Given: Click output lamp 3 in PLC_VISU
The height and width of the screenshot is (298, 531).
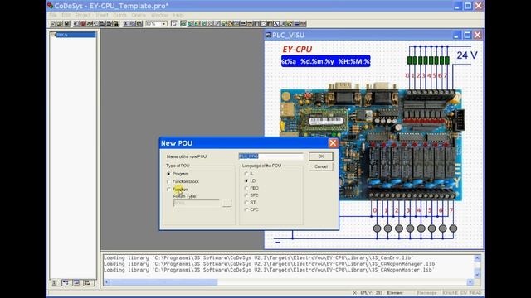Looking at the screenshot, I should (410, 228).
